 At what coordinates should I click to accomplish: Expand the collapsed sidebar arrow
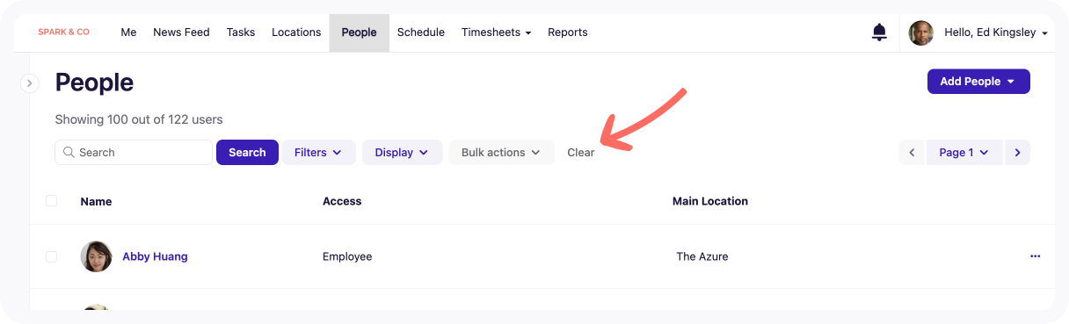[29, 83]
